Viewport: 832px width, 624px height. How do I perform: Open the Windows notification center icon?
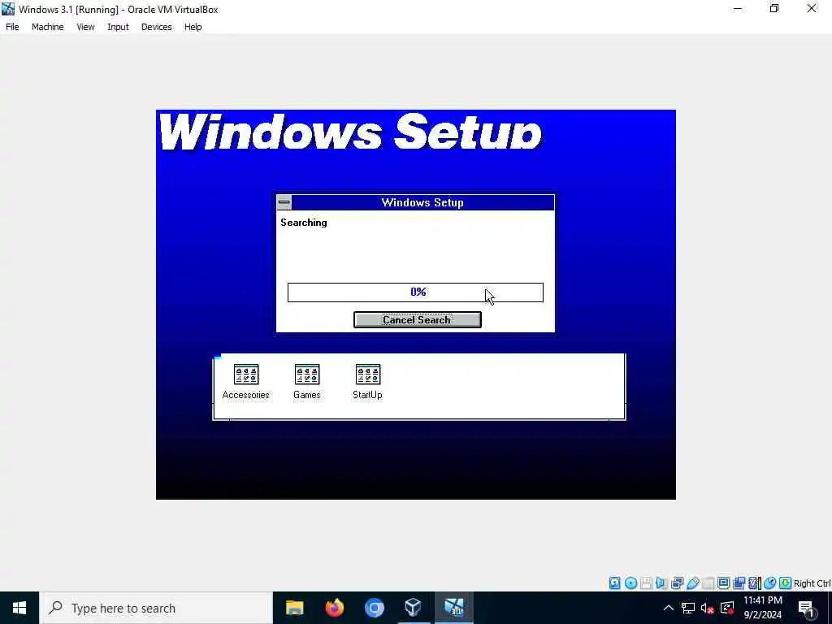tap(806, 609)
